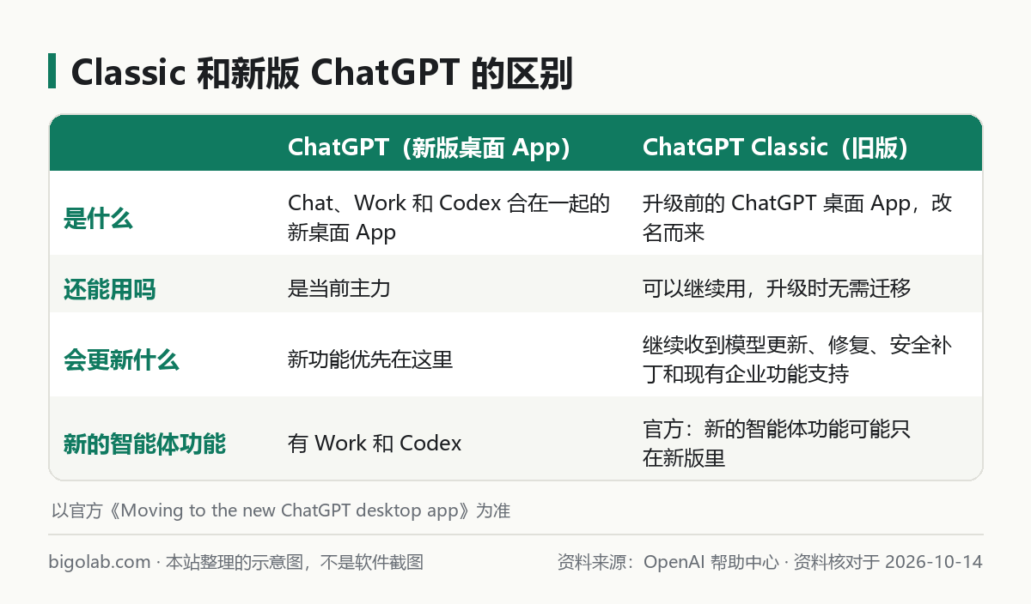1031x604 pixels.
Task: Click cell '继续收到模型更新、修复、安全补丁和现有企业功能支持'
Action: pyautogui.click(x=797, y=359)
